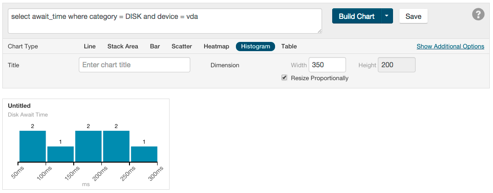Select the Bar chart type
This screenshot has height=193, width=493.
tap(155, 46)
